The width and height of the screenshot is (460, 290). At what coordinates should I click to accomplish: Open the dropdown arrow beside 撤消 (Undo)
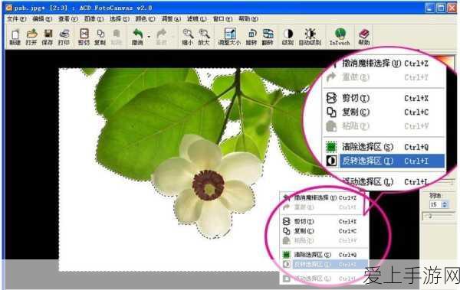tap(149, 37)
